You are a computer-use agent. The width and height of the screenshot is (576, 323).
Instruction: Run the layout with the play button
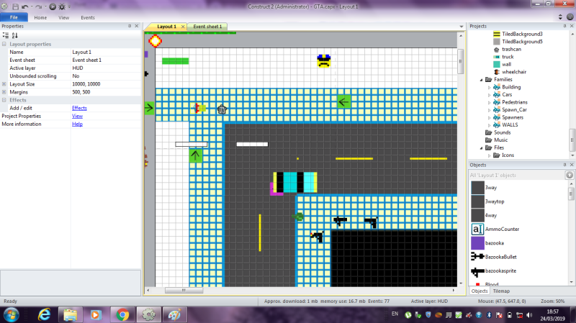(x=53, y=6)
